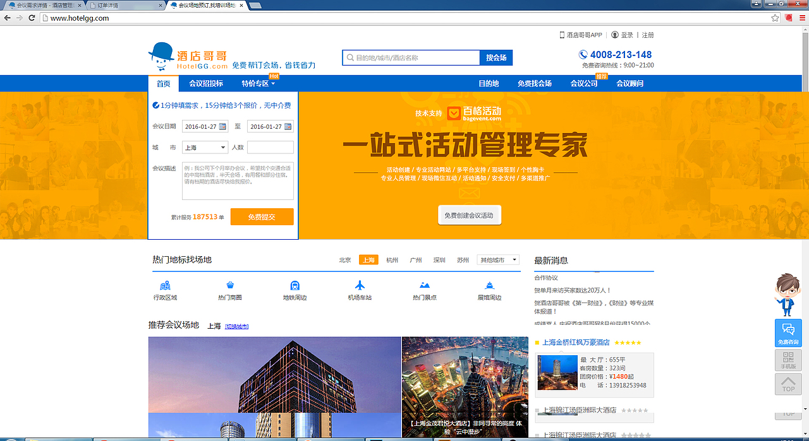Image resolution: width=809 pixels, height=441 pixels.
Task: Click the browser back arrow
Action: [x=7, y=18]
